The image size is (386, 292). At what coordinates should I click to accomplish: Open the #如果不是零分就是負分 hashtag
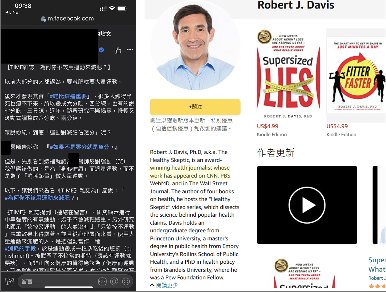tap(79, 147)
